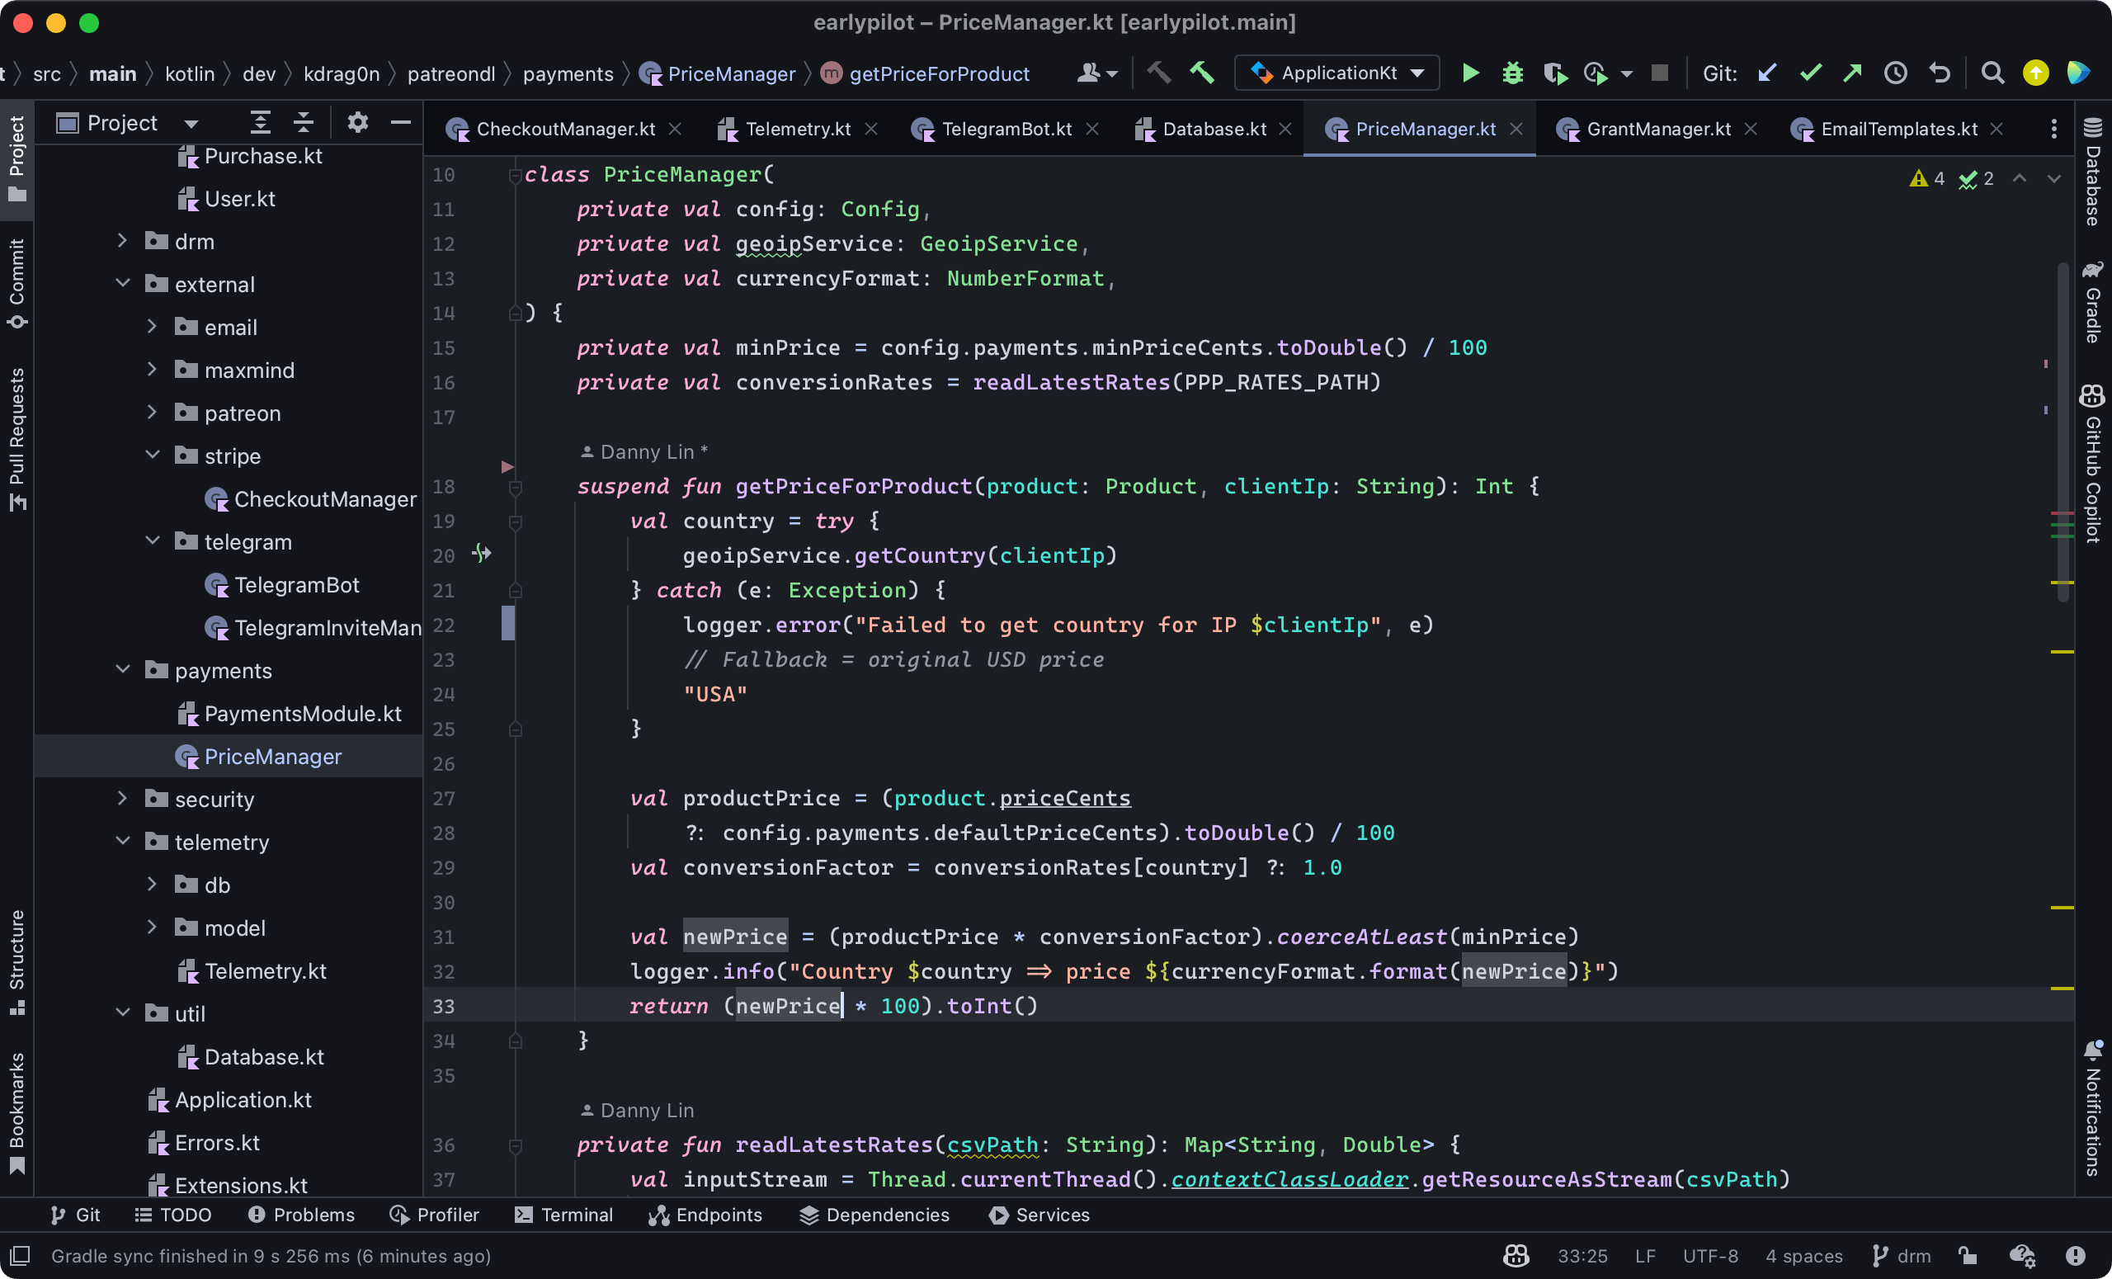Click the Search Everywhere magnifier icon

1993,73
